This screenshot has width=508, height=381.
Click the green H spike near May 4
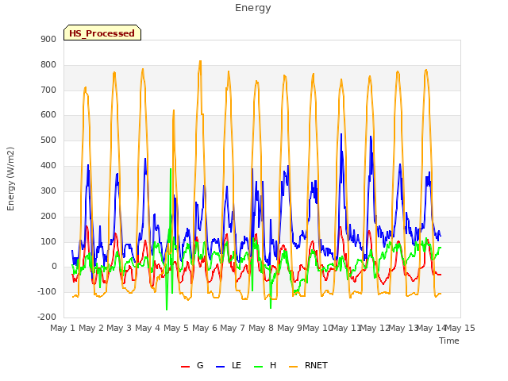(x=171, y=169)
